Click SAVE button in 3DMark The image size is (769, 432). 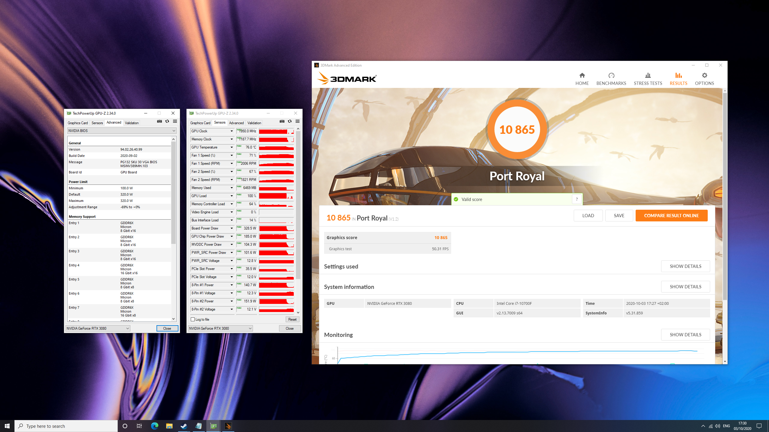[619, 215]
